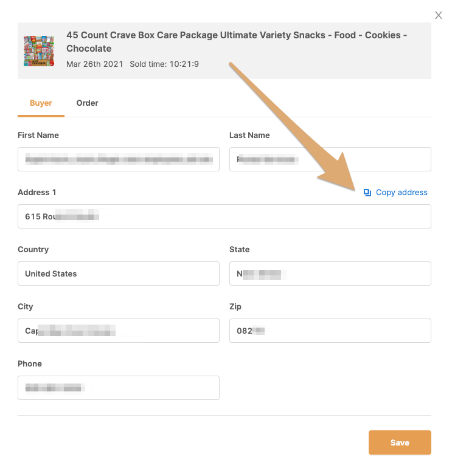Screen dimensions: 452x468
Task: Click into the State field
Action: 330,274
